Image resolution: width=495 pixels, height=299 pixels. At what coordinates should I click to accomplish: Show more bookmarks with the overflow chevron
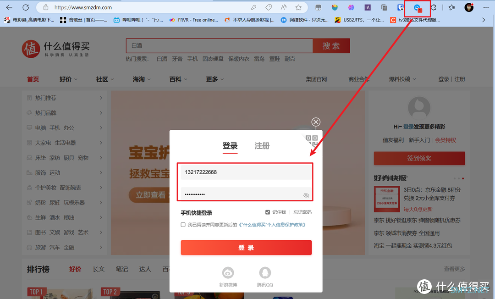pyautogui.click(x=484, y=20)
